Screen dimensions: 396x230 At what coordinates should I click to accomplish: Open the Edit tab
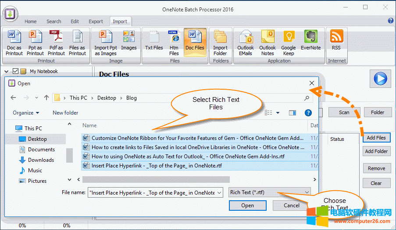tap(75, 21)
